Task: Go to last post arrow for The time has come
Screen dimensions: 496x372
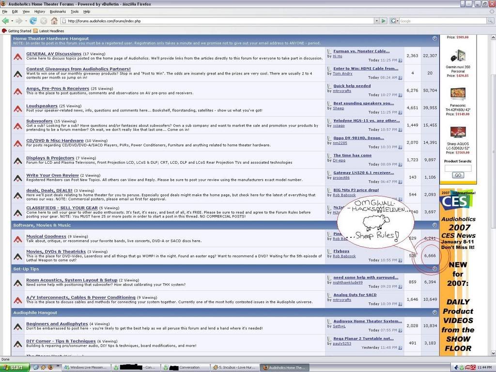Action: tap(400, 165)
